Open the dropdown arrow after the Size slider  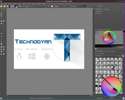89,6
